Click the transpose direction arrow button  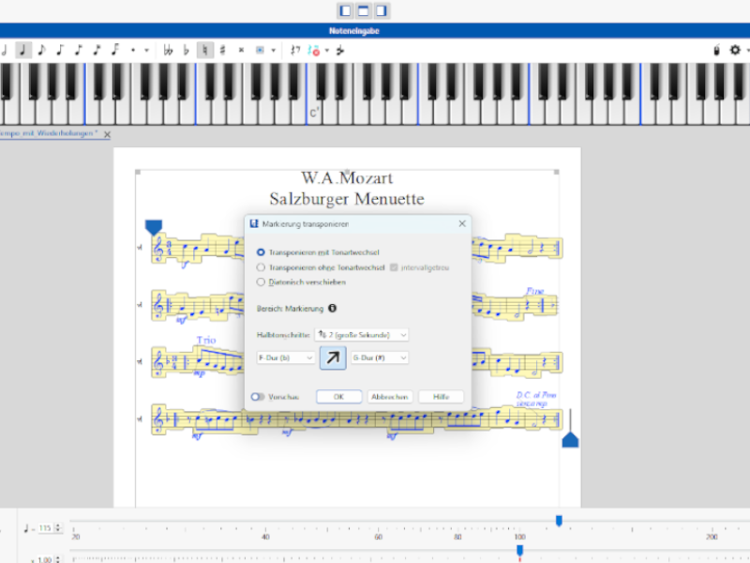point(333,358)
